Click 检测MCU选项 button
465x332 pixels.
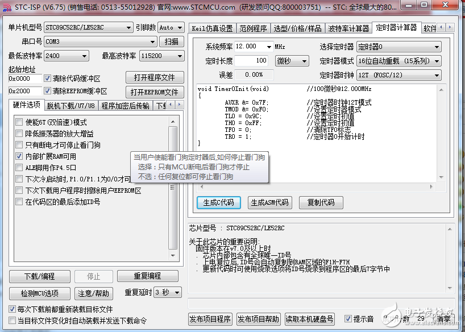40,293
